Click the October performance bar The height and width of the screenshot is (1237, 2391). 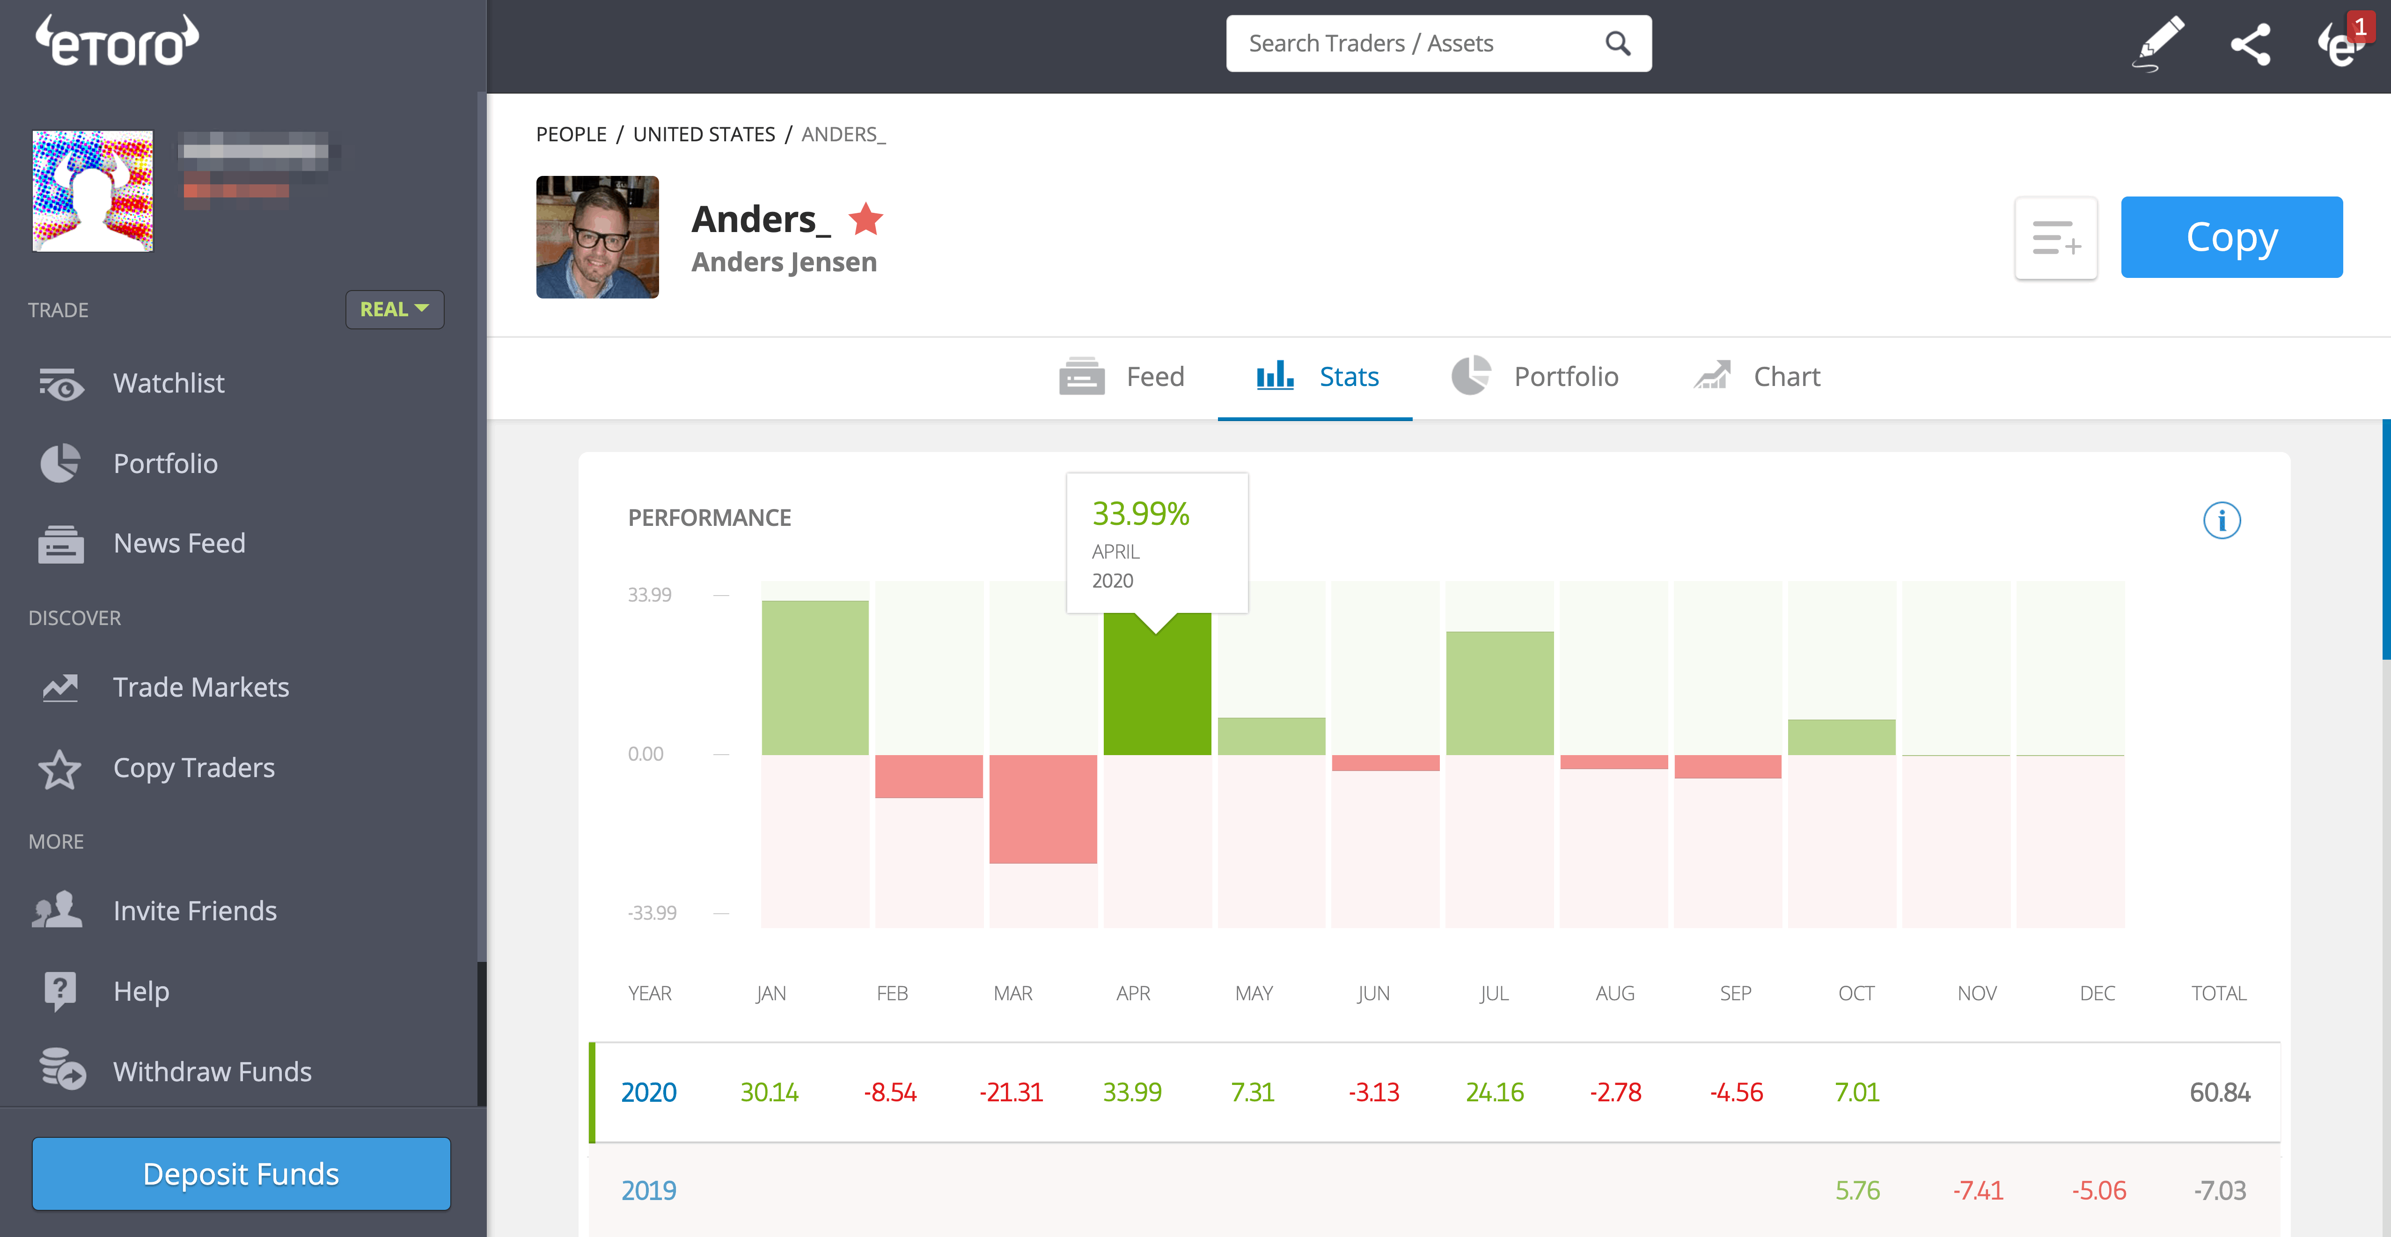pyautogui.click(x=1841, y=737)
